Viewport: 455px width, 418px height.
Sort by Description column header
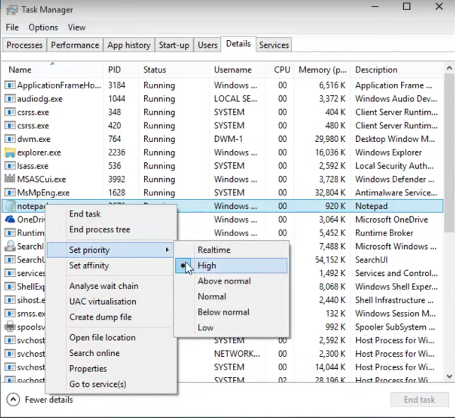click(397, 70)
